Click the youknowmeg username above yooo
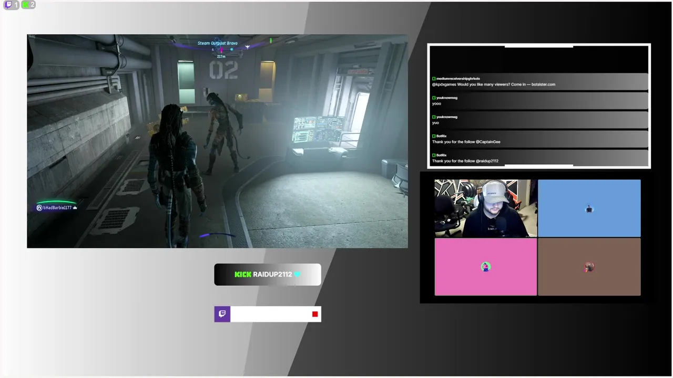673x378 pixels. coord(447,98)
